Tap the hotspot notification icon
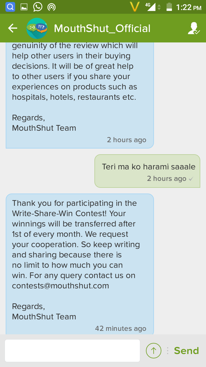Image resolution: width=206 pixels, height=367 pixels. 51,7
